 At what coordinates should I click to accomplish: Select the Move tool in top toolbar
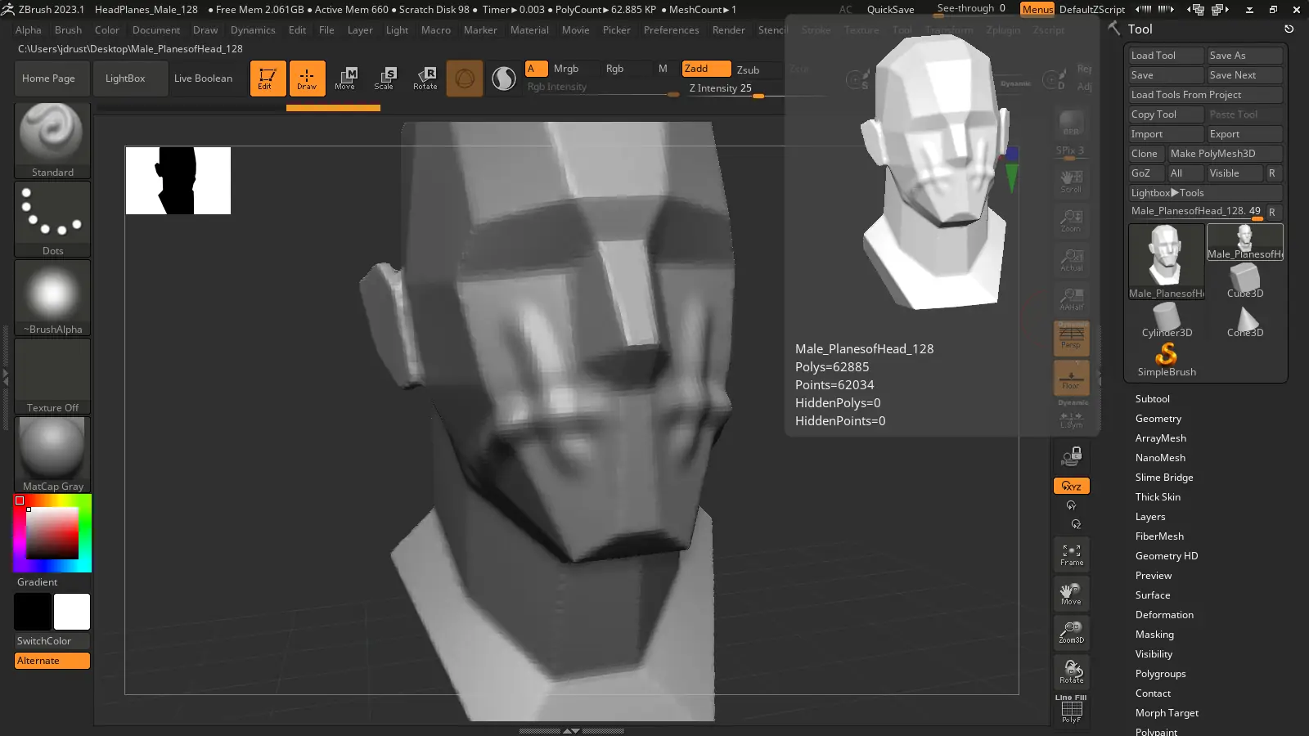tap(345, 78)
